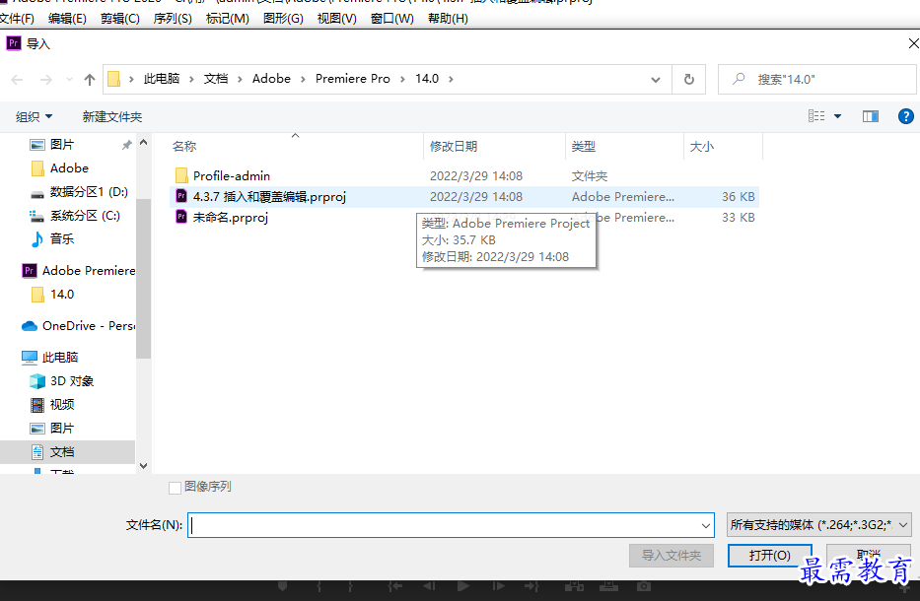Open the 组织 menu

click(34, 116)
